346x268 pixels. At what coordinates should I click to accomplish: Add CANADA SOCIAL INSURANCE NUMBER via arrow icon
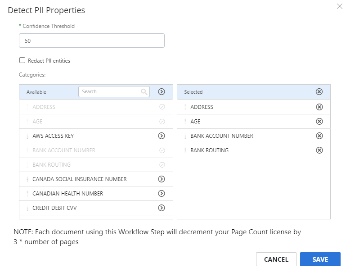pyautogui.click(x=162, y=179)
